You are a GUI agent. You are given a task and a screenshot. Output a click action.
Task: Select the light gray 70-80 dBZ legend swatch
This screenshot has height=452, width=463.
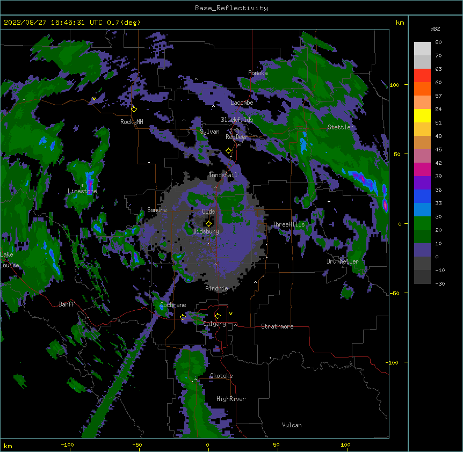point(422,49)
